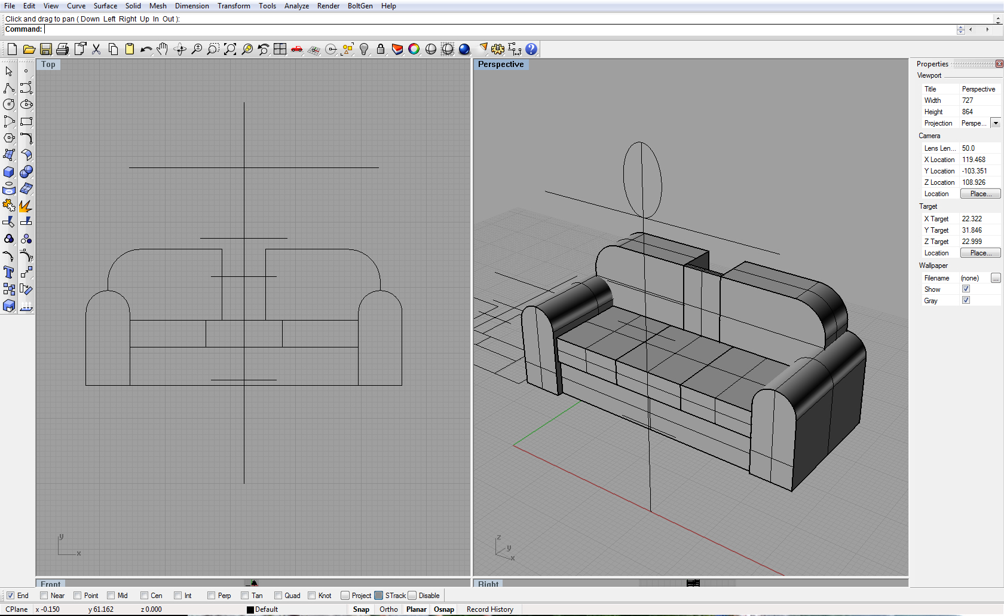Enable the Point osnap checkbox
The height and width of the screenshot is (616, 1004).
[77, 595]
